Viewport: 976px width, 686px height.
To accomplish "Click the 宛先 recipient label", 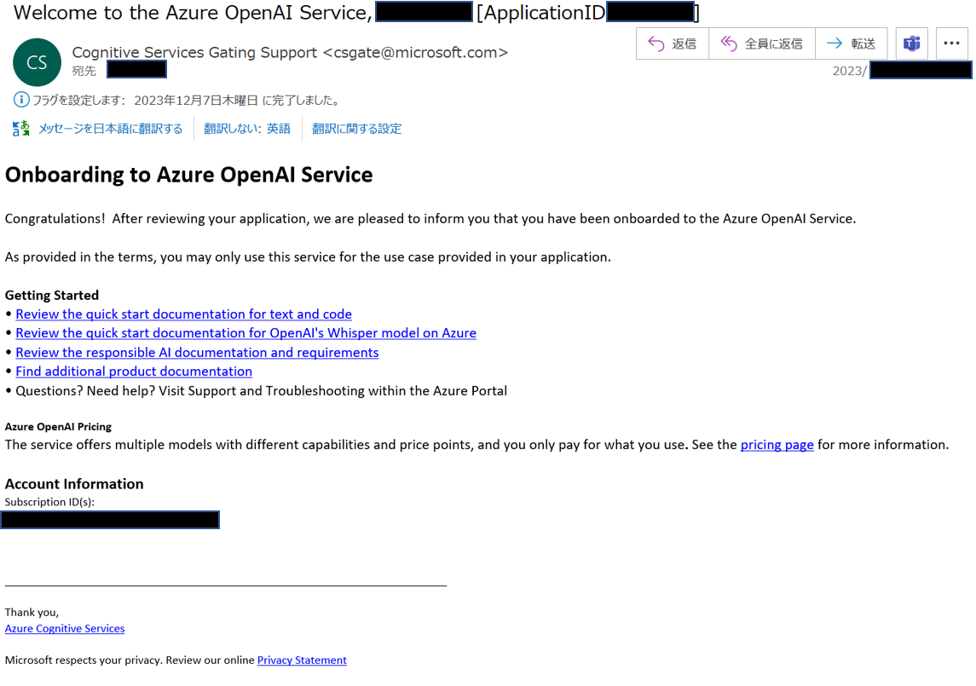I will pyautogui.click(x=84, y=71).
